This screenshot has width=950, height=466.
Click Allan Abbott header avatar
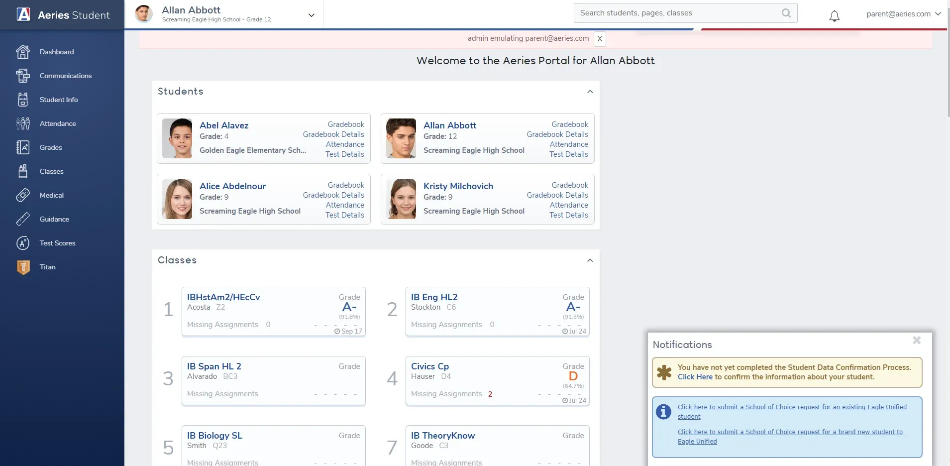[x=144, y=13]
